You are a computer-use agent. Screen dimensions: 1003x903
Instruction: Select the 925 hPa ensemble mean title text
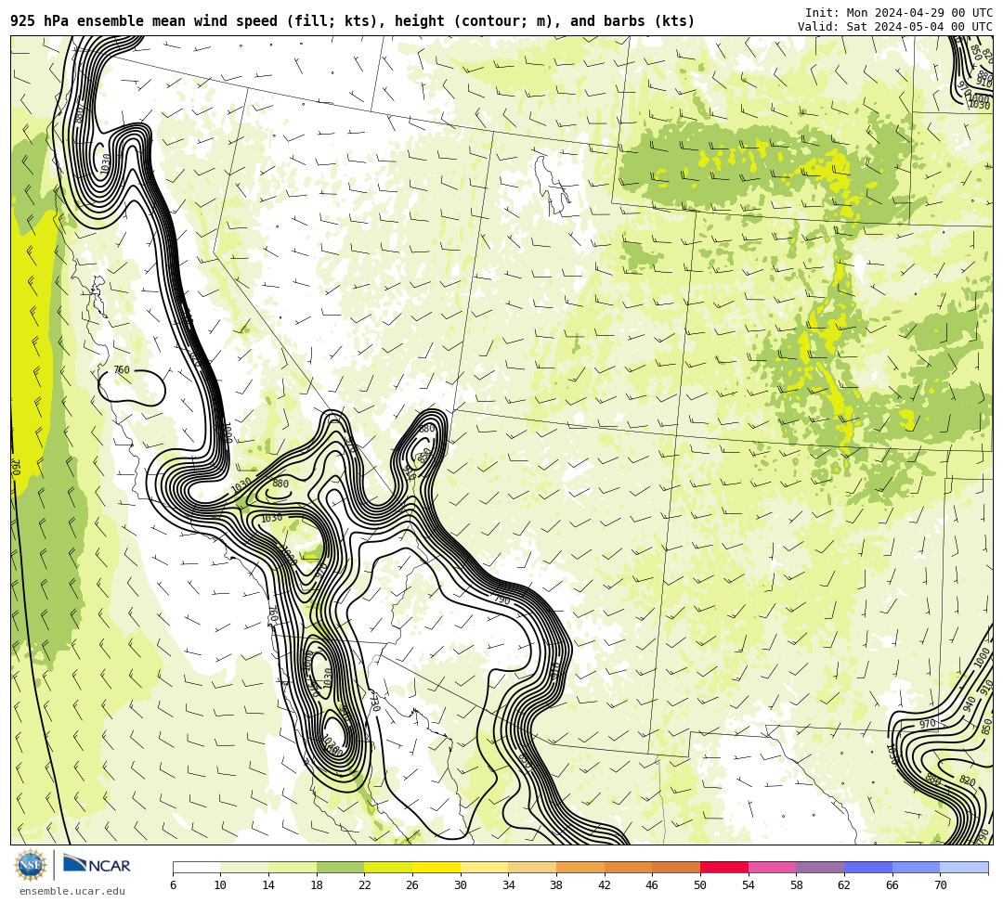click(353, 21)
